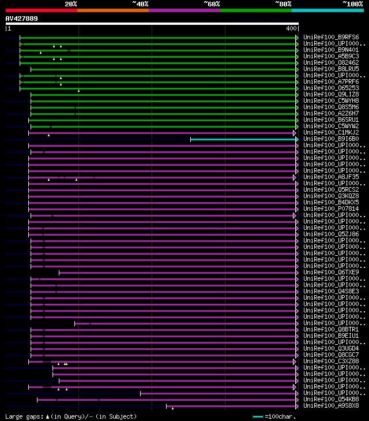Image resolution: width=369 pixels, height=421 pixels.
Task: Select the UniRef100_Q8CGC7 label
Action: coord(331,355)
